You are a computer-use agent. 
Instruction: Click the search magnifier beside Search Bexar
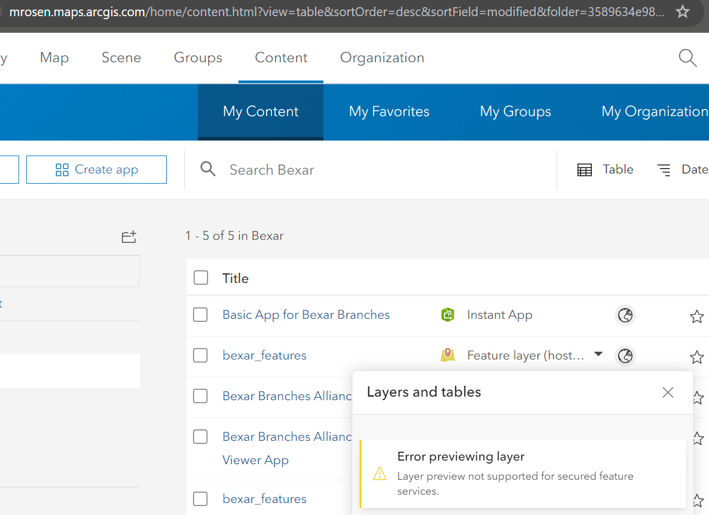tap(208, 169)
